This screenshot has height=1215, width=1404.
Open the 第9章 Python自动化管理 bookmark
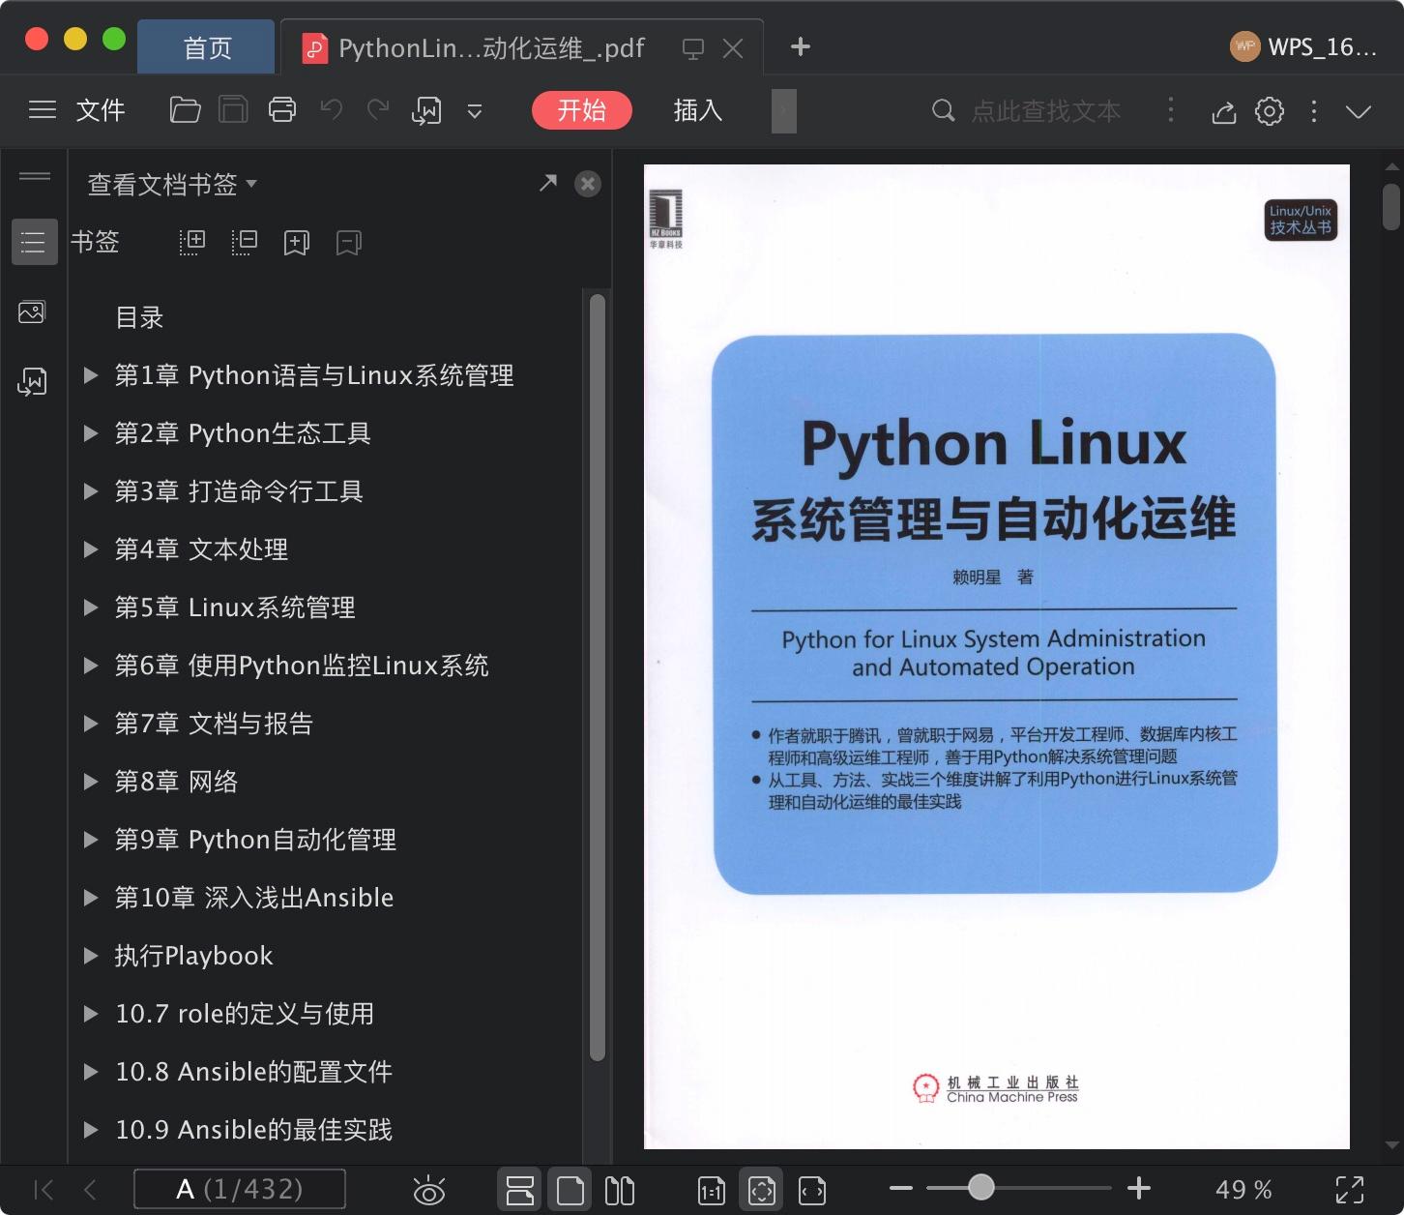(255, 840)
